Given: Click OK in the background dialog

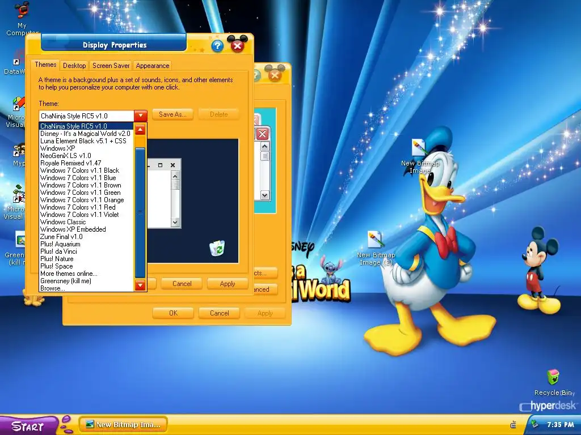Looking at the screenshot, I should [173, 313].
